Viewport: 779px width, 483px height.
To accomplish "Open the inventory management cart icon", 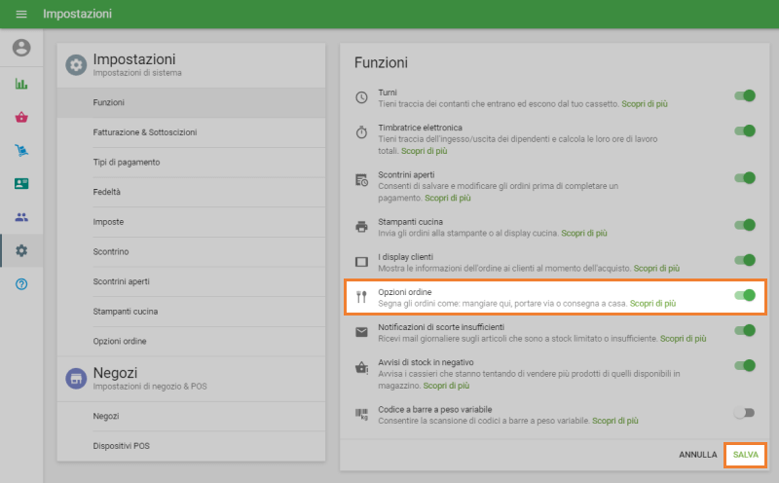I will [x=21, y=150].
